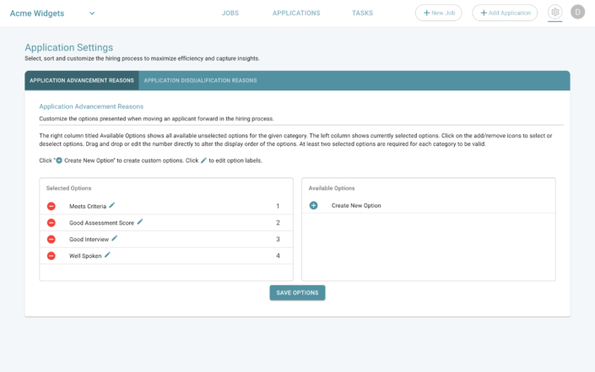Click remove icon beside Good Interview
Viewport: 595px width, 372px height.
pyautogui.click(x=51, y=240)
